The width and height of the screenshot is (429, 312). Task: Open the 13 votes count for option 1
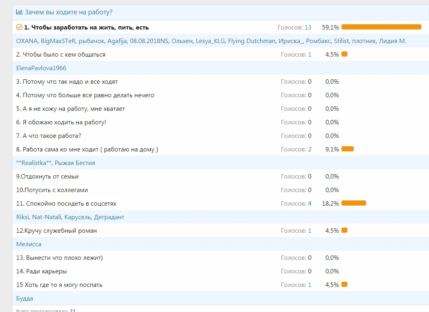pos(308,27)
